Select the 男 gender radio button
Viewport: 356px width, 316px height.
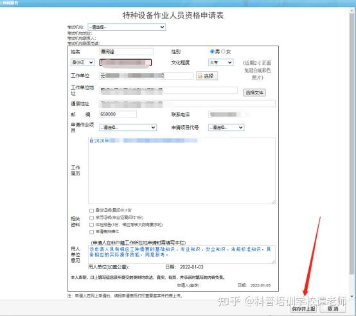pos(212,51)
